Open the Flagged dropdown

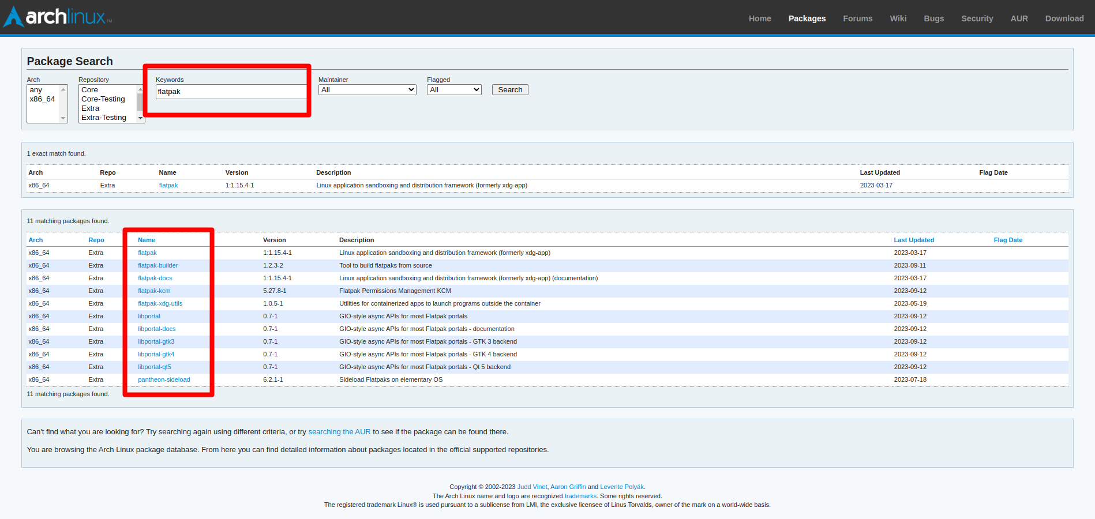click(454, 90)
